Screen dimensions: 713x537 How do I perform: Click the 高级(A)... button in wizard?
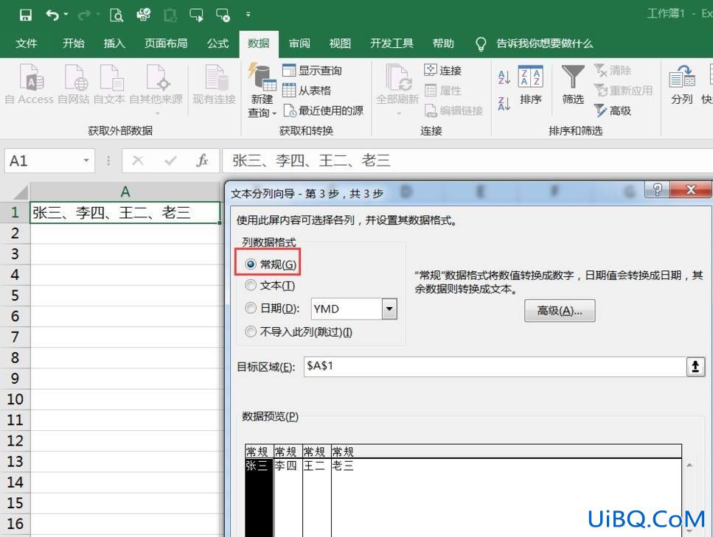[560, 311]
